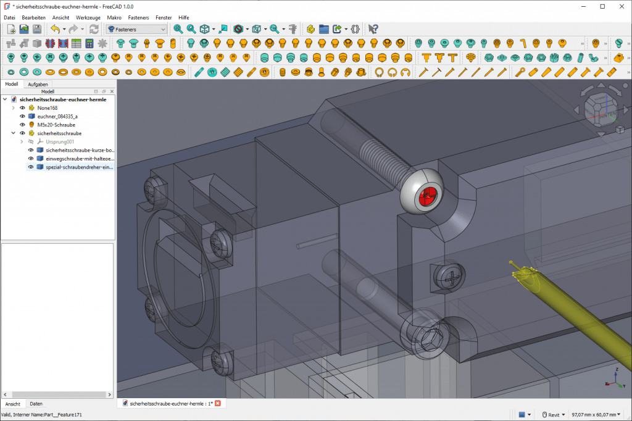Click the Save document icon

tap(37, 29)
